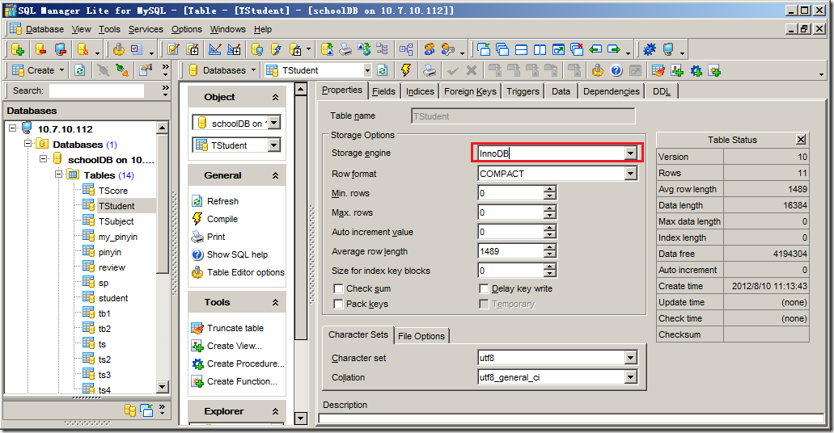
Task: Click the refresh icon next to Create button
Action: coord(80,70)
